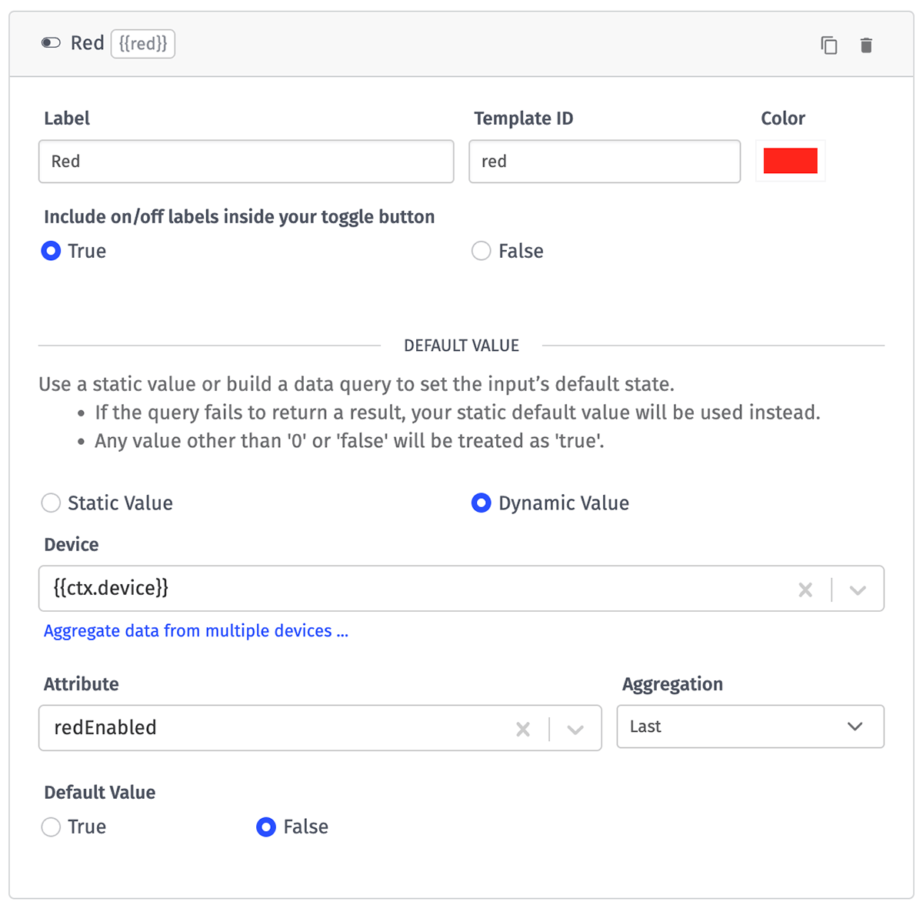Delete the Red input with trash icon
923x912 pixels.
click(866, 45)
